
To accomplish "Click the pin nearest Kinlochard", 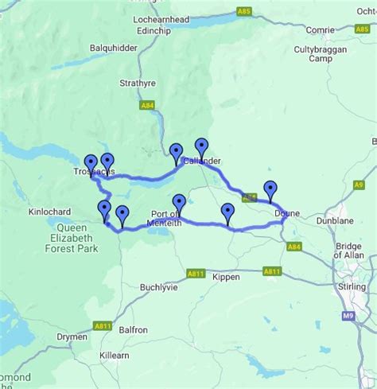I will (104, 212).
